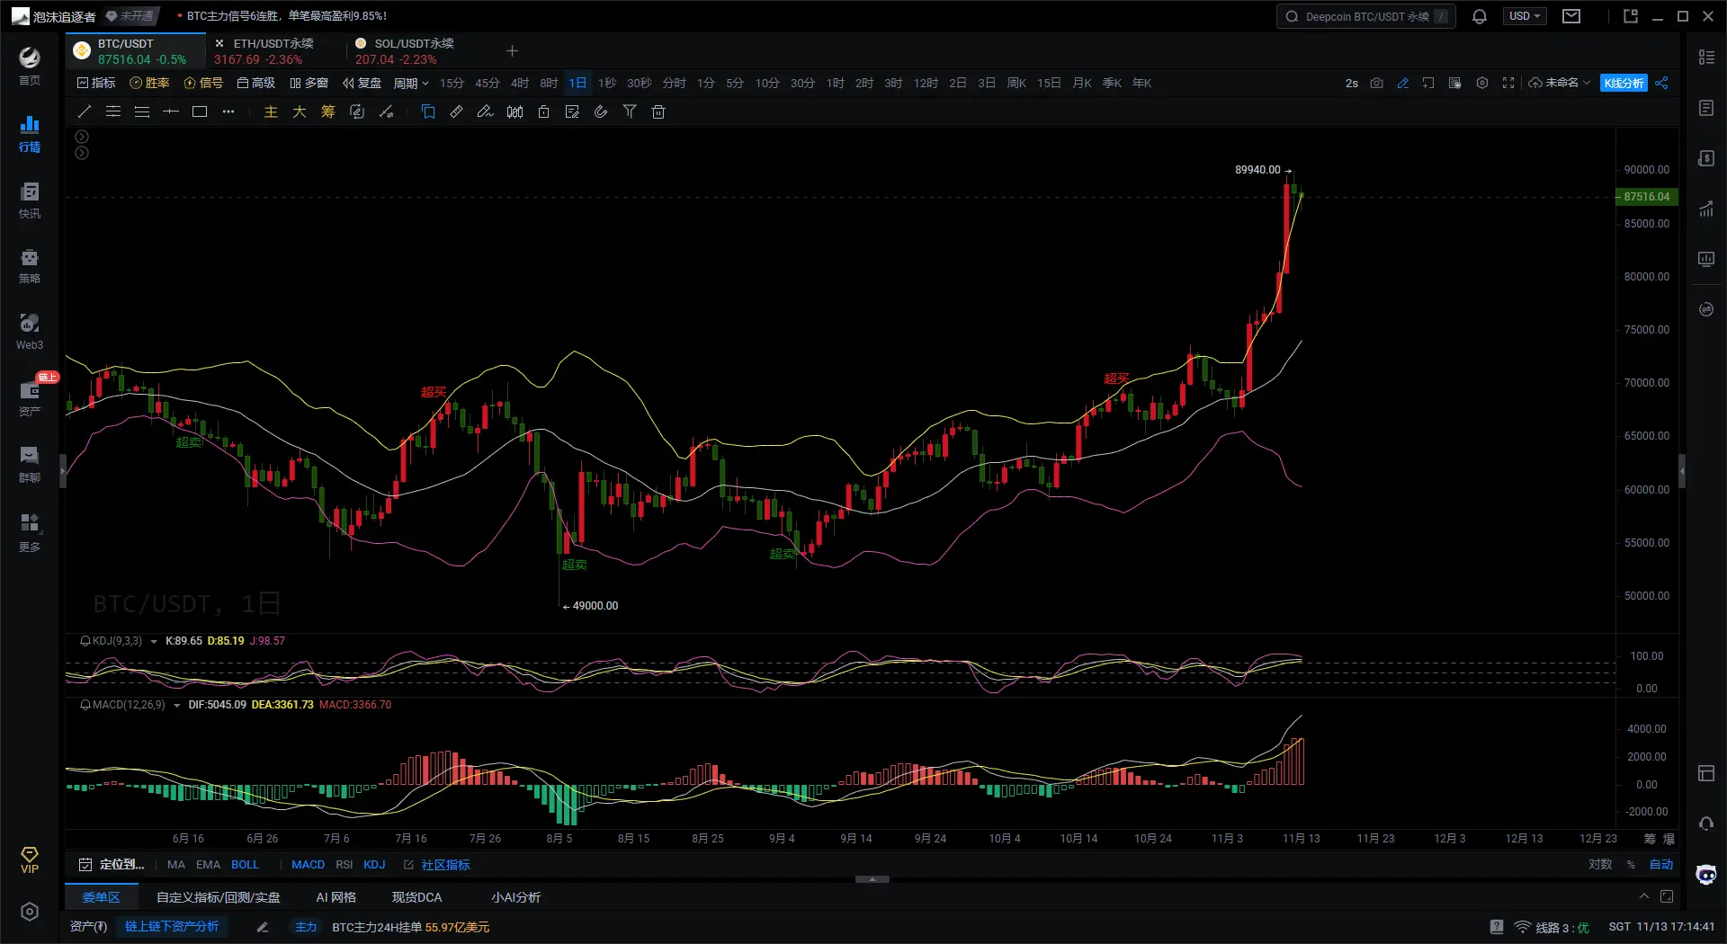The image size is (1727, 944).
Task: Select the ruler measure tool
Action: [456, 112]
